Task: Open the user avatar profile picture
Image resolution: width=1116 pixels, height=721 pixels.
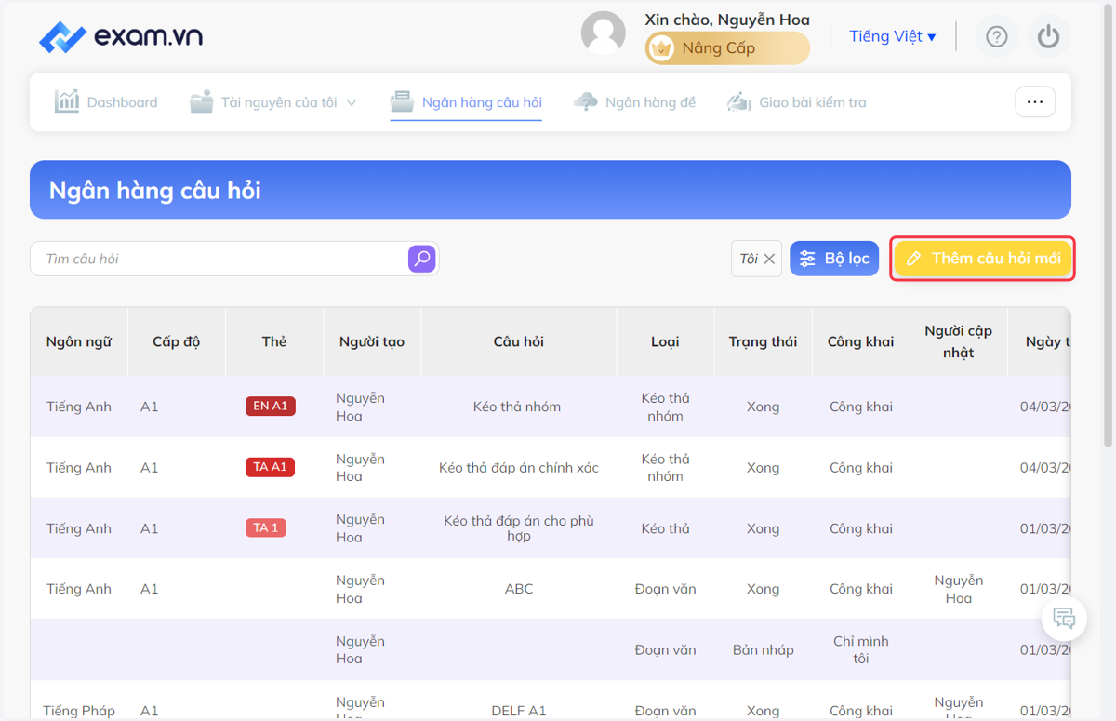Action: 604,33
